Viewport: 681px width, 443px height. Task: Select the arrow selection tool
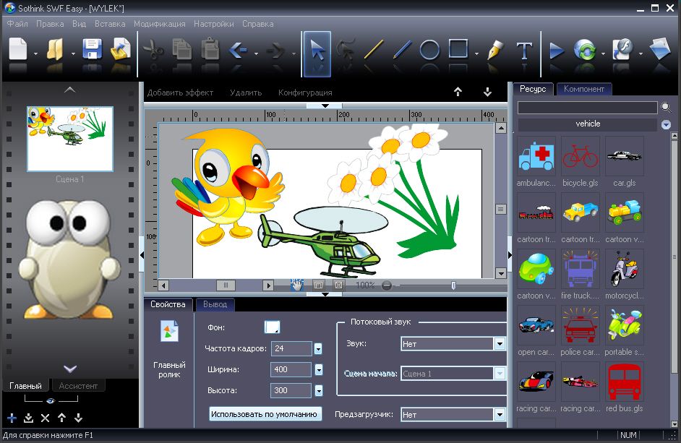point(317,51)
